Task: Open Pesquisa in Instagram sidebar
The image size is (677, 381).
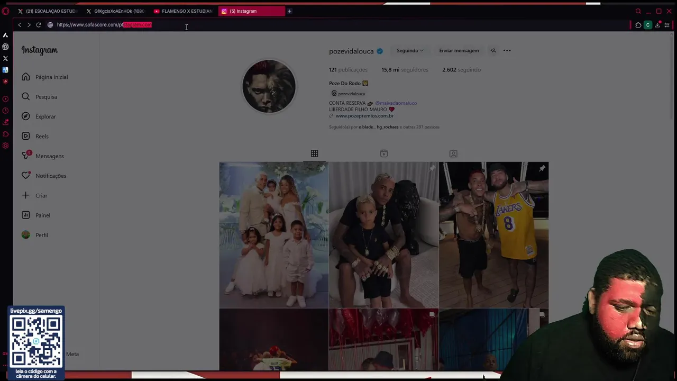Action: (x=40, y=97)
